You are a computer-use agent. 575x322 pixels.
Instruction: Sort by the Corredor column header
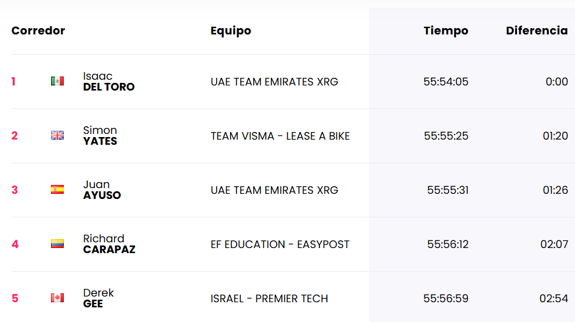click(38, 31)
